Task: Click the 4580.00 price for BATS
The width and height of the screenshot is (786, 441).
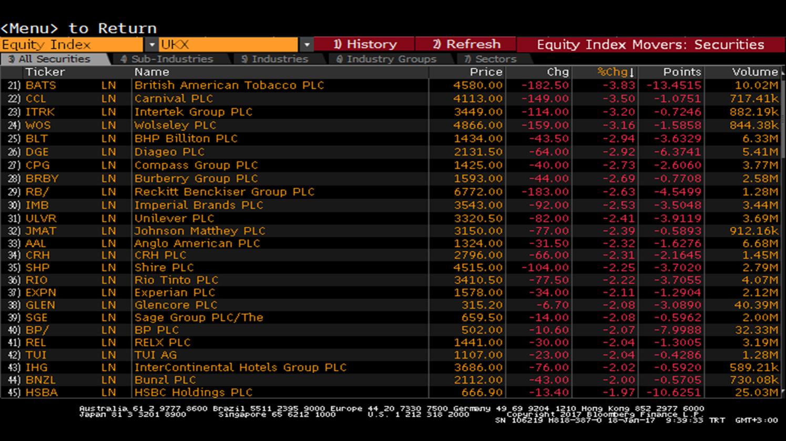Action: click(x=478, y=85)
